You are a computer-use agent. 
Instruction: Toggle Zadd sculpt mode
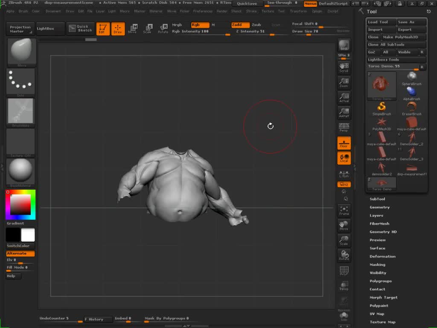[x=240, y=25]
